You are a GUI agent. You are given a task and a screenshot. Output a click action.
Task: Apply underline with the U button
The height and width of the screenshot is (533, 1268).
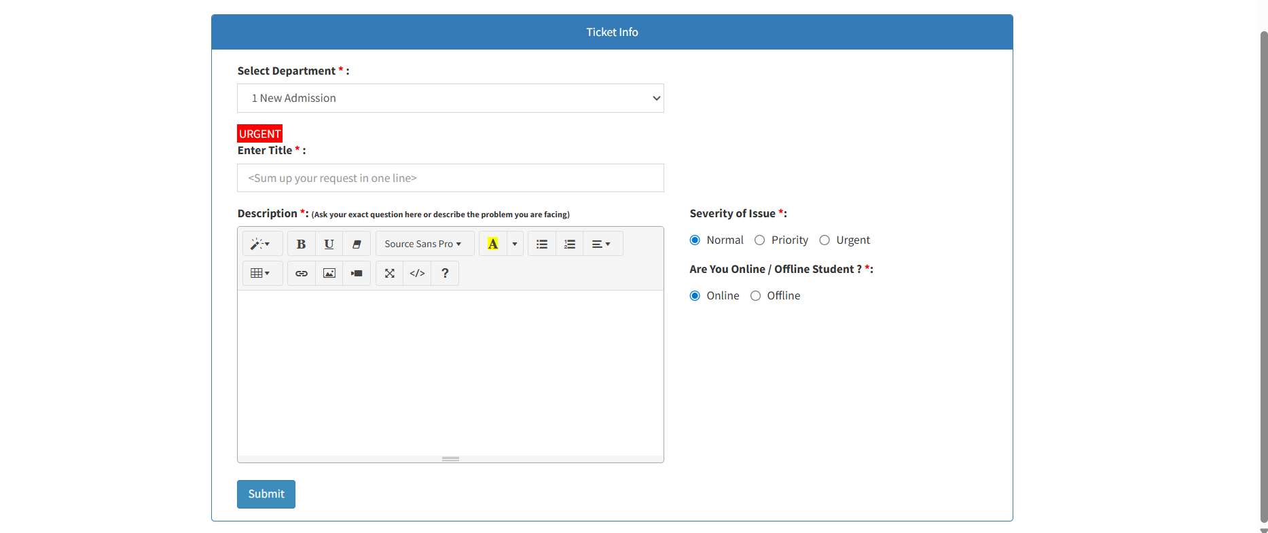click(329, 244)
